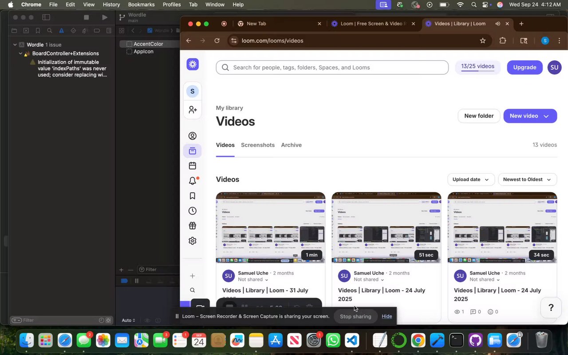Open the Upload date sort dropdown

[471, 179]
